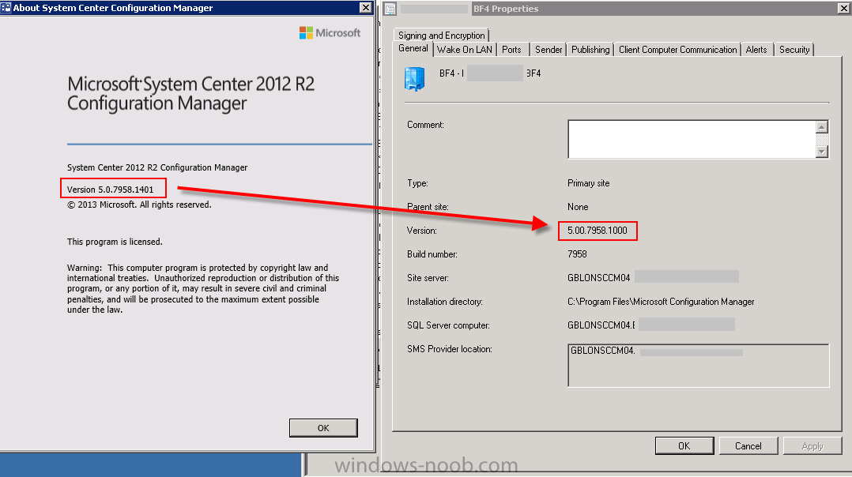852x477 pixels.
Task: Go to the Sender tab
Action: [x=549, y=50]
